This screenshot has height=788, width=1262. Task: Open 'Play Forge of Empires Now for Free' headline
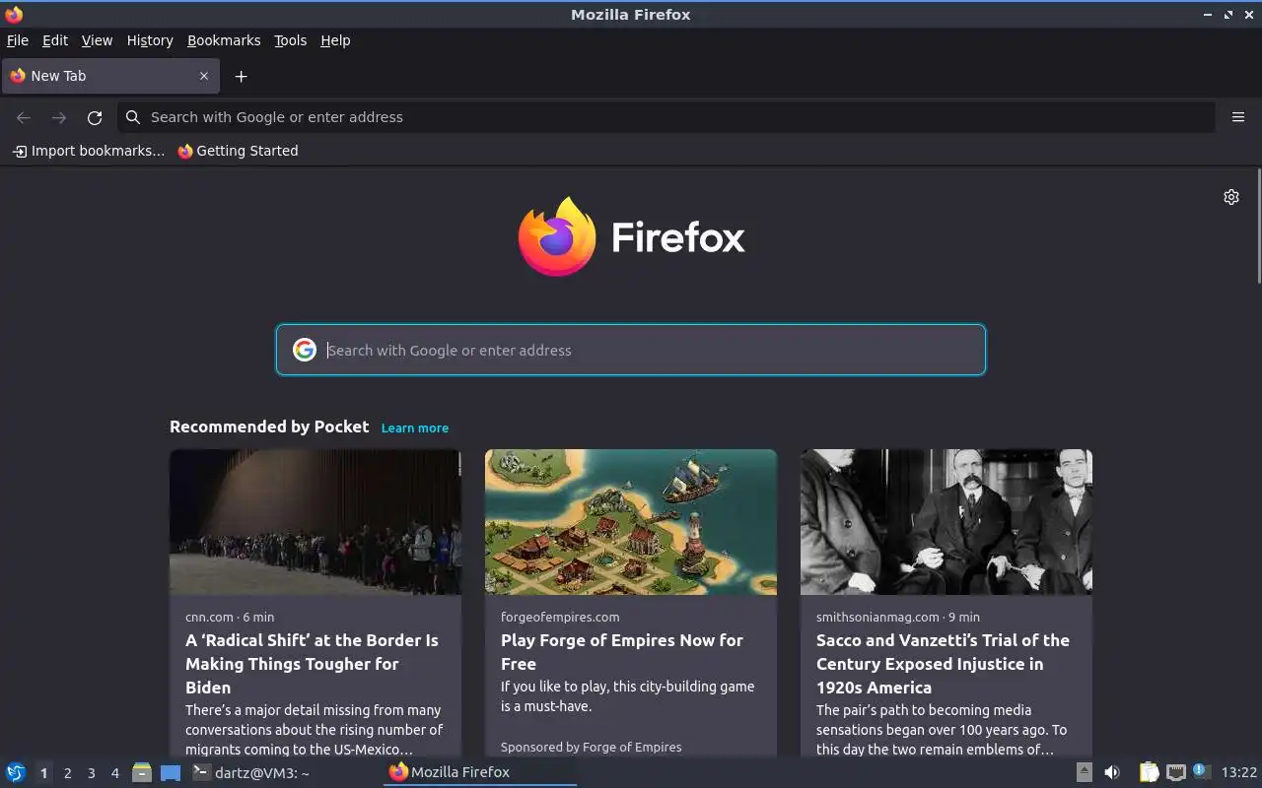(622, 652)
